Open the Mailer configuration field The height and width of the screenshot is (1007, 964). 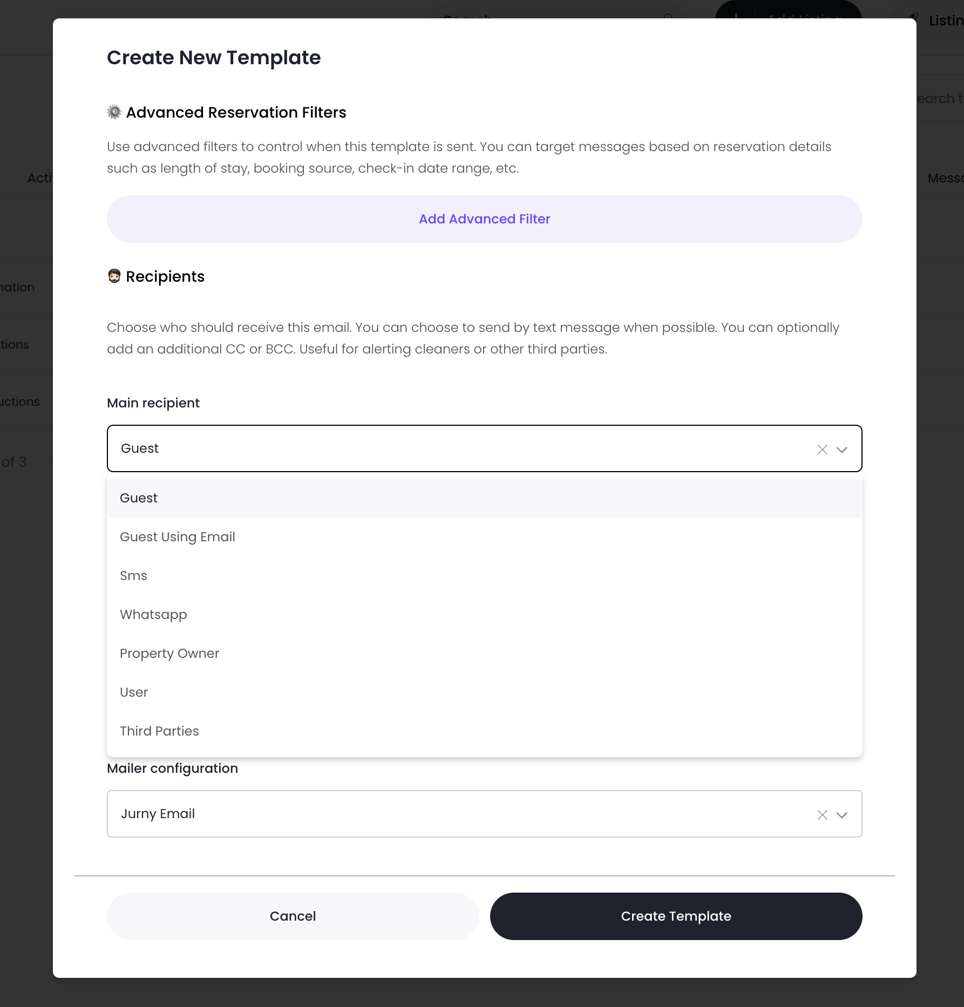click(459, 814)
